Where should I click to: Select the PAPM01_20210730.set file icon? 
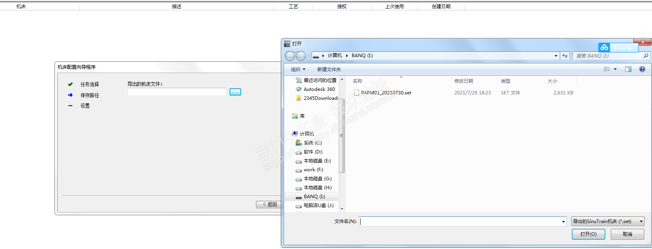pos(356,92)
